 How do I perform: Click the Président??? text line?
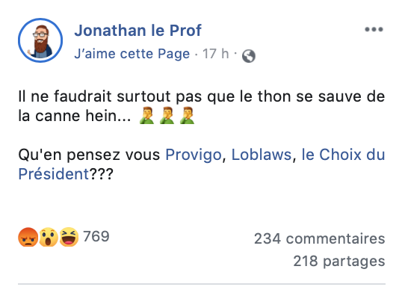click(66, 174)
